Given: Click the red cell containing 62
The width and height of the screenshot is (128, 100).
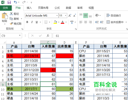Looking at the screenshot, I should click(48, 70).
